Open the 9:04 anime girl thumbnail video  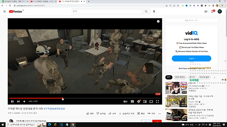(176, 88)
